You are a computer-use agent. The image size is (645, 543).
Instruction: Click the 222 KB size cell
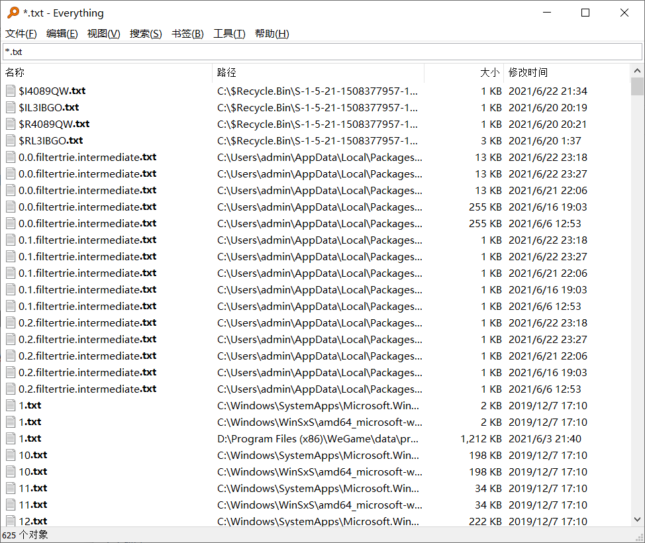pos(485,521)
